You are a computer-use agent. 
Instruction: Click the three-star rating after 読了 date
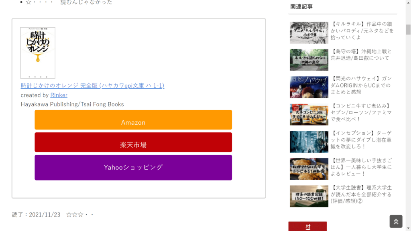[80, 215]
